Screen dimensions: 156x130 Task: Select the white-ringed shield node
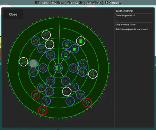[x=67, y=92]
